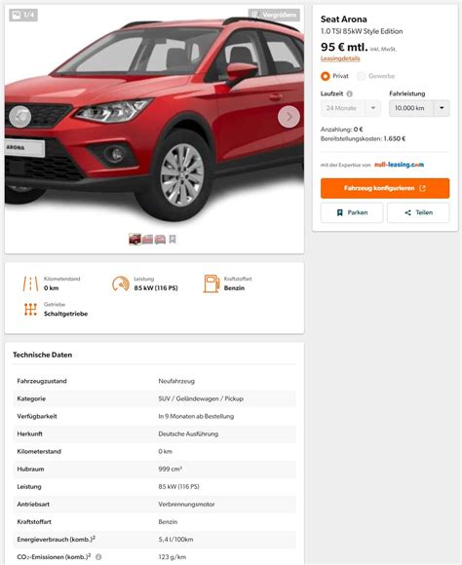Image resolution: width=462 pixels, height=565 pixels.
Task: Open the Fahrleistung 10.000 km dropdown
Action: coord(419,108)
